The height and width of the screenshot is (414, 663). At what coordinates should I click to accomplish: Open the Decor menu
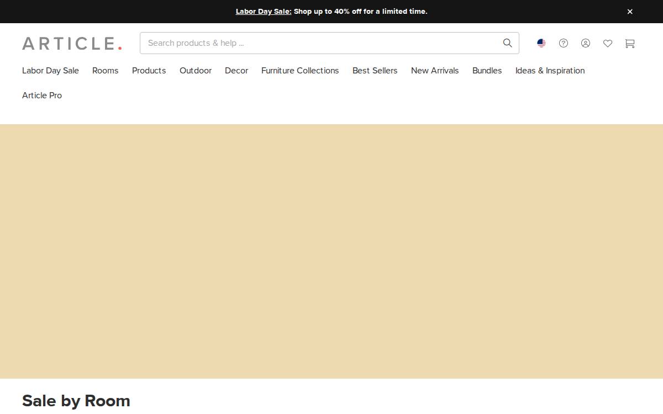click(236, 71)
